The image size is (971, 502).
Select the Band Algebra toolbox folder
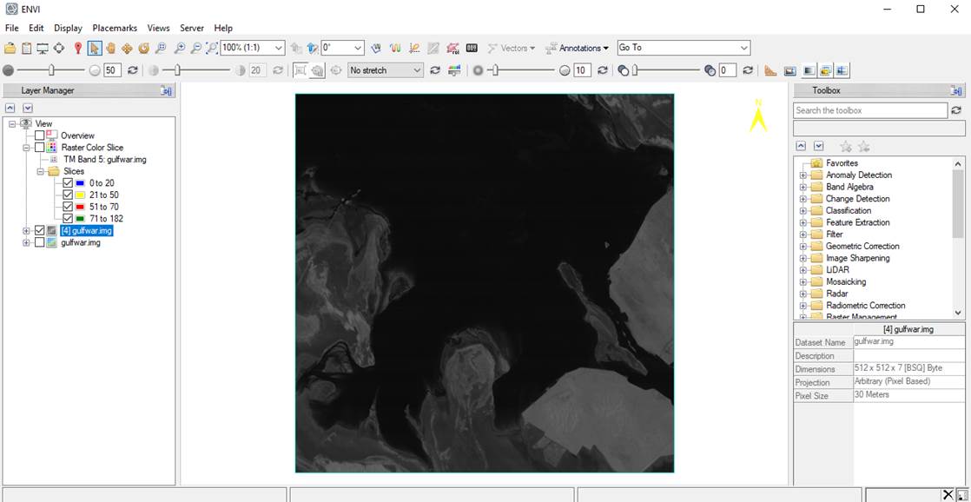point(849,187)
